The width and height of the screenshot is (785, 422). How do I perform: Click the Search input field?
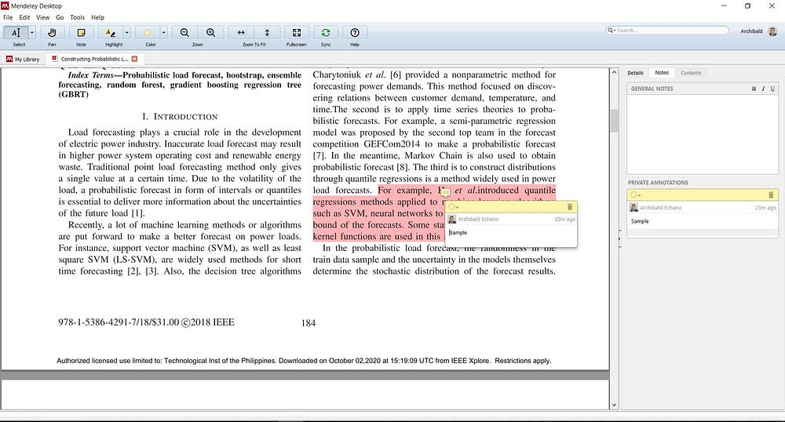671,31
